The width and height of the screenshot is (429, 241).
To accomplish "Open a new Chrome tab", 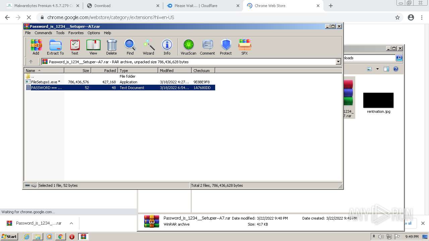I will 331,6.
